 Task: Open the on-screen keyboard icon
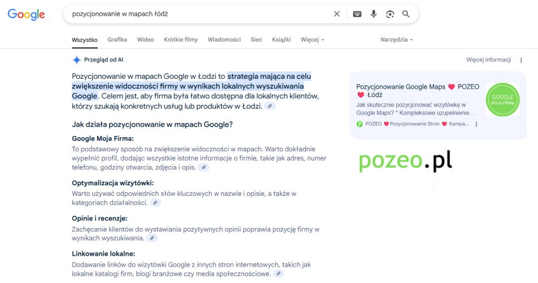[357, 14]
